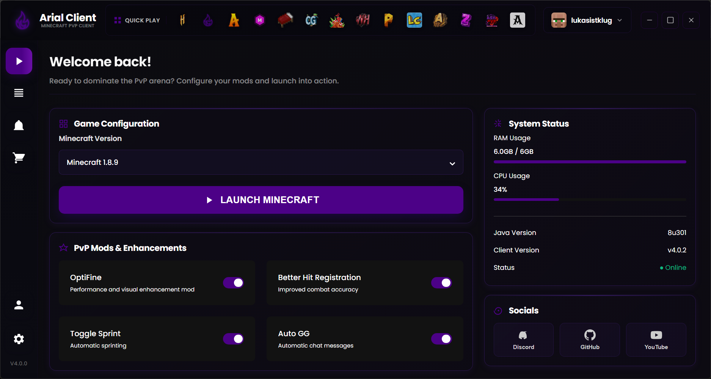This screenshot has width=711, height=379.
Task: Open the white gothic A server icon
Action: point(518,20)
